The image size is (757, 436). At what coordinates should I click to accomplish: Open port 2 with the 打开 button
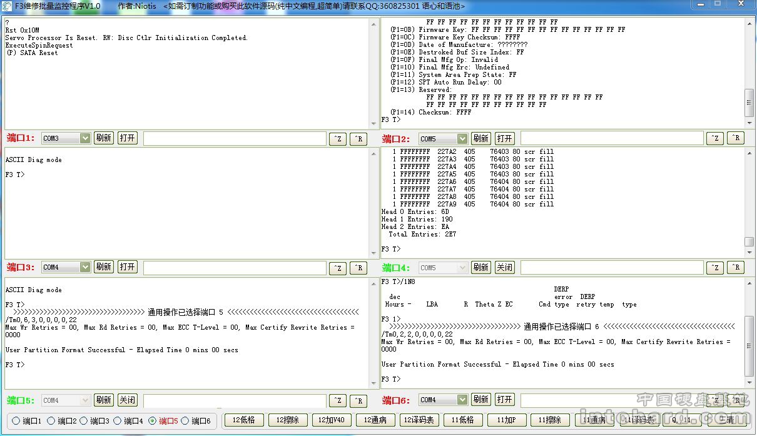tap(504, 138)
